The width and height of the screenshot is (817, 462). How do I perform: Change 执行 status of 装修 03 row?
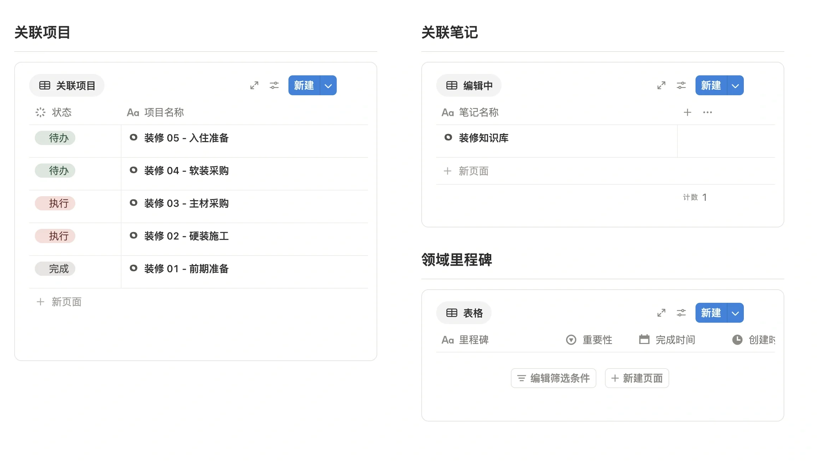click(55, 203)
